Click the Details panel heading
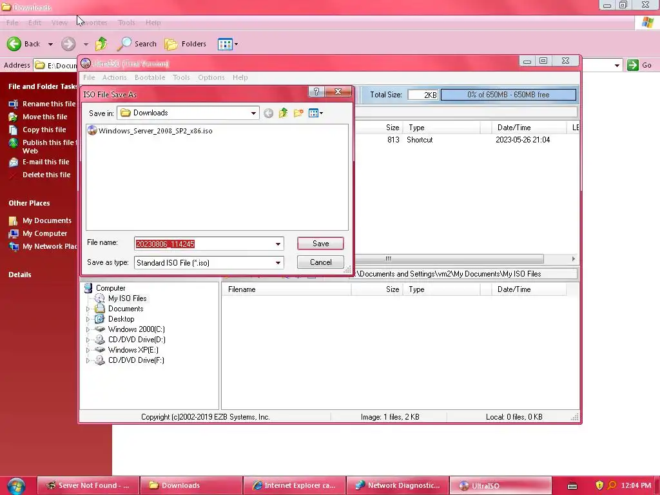660x495 pixels. [x=20, y=275]
